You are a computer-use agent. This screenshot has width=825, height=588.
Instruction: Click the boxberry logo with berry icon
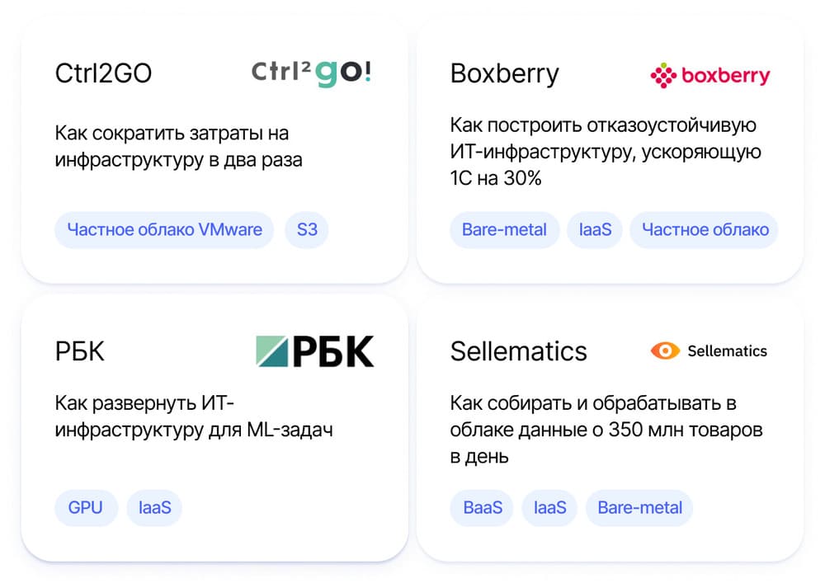[x=710, y=76]
